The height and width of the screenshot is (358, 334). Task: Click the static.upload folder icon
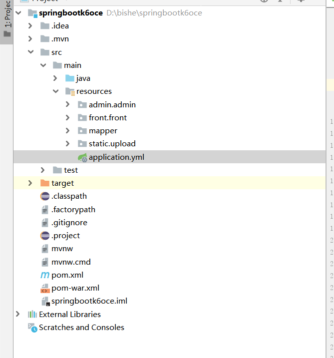click(82, 144)
